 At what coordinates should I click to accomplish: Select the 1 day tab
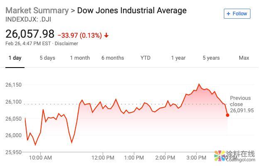pos(15,58)
